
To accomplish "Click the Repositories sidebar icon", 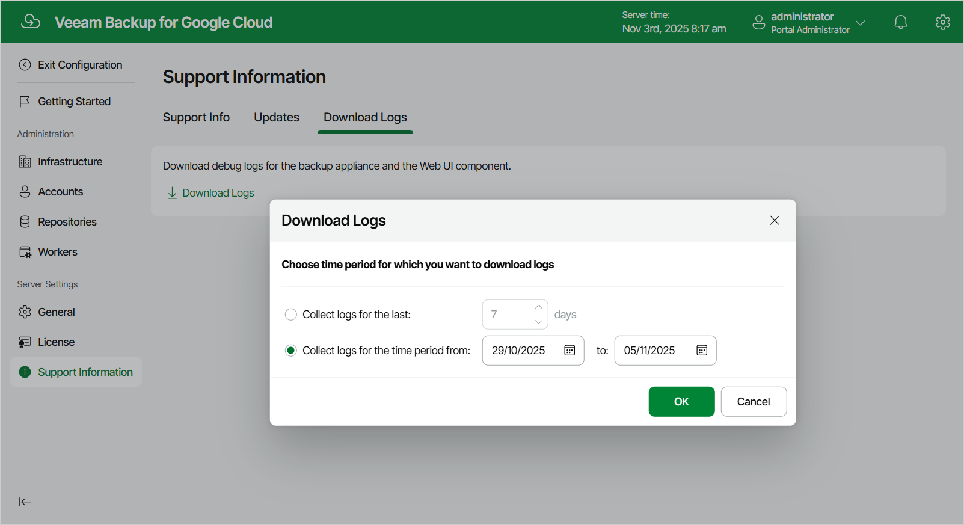I will pos(25,222).
